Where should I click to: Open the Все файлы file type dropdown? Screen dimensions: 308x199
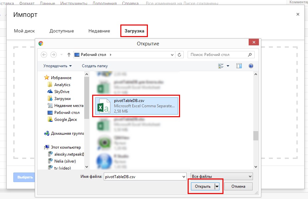pos(222,176)
